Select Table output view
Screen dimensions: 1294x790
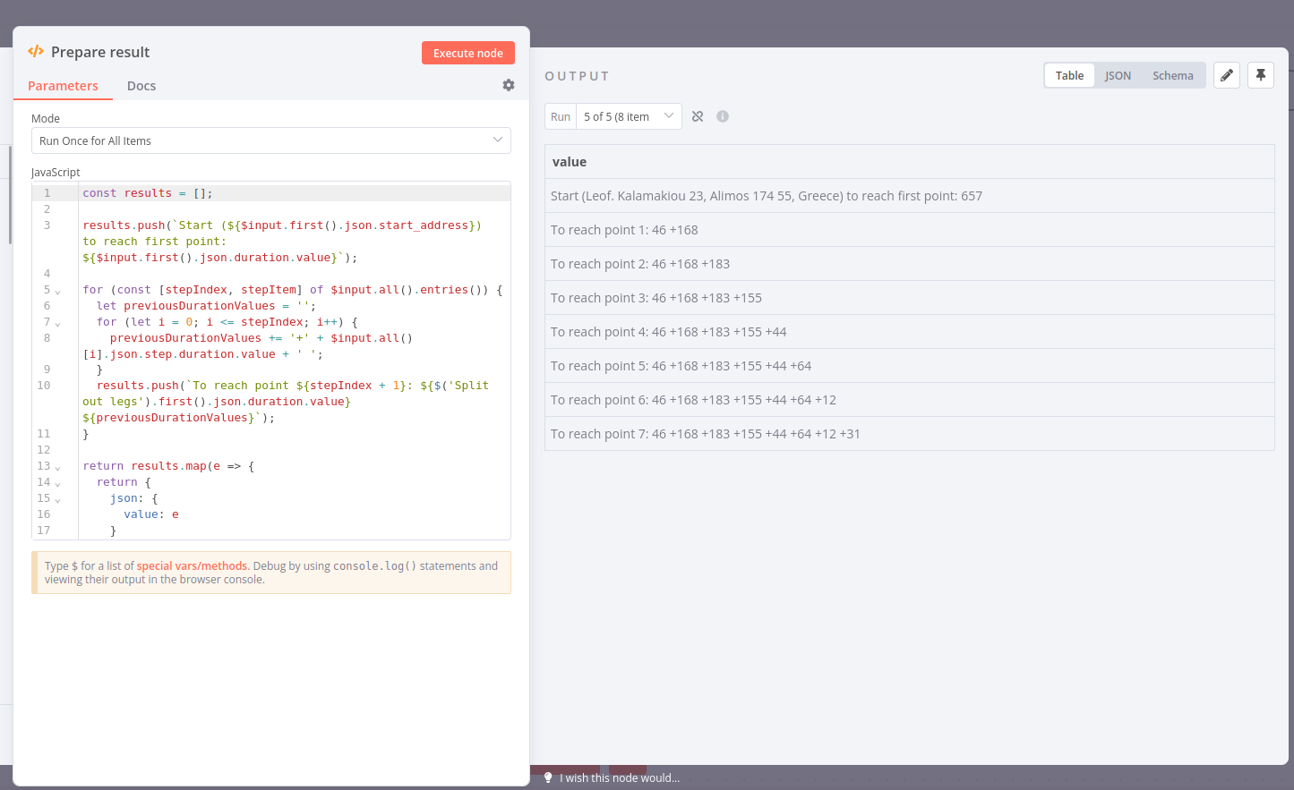tap(1069, 75)
